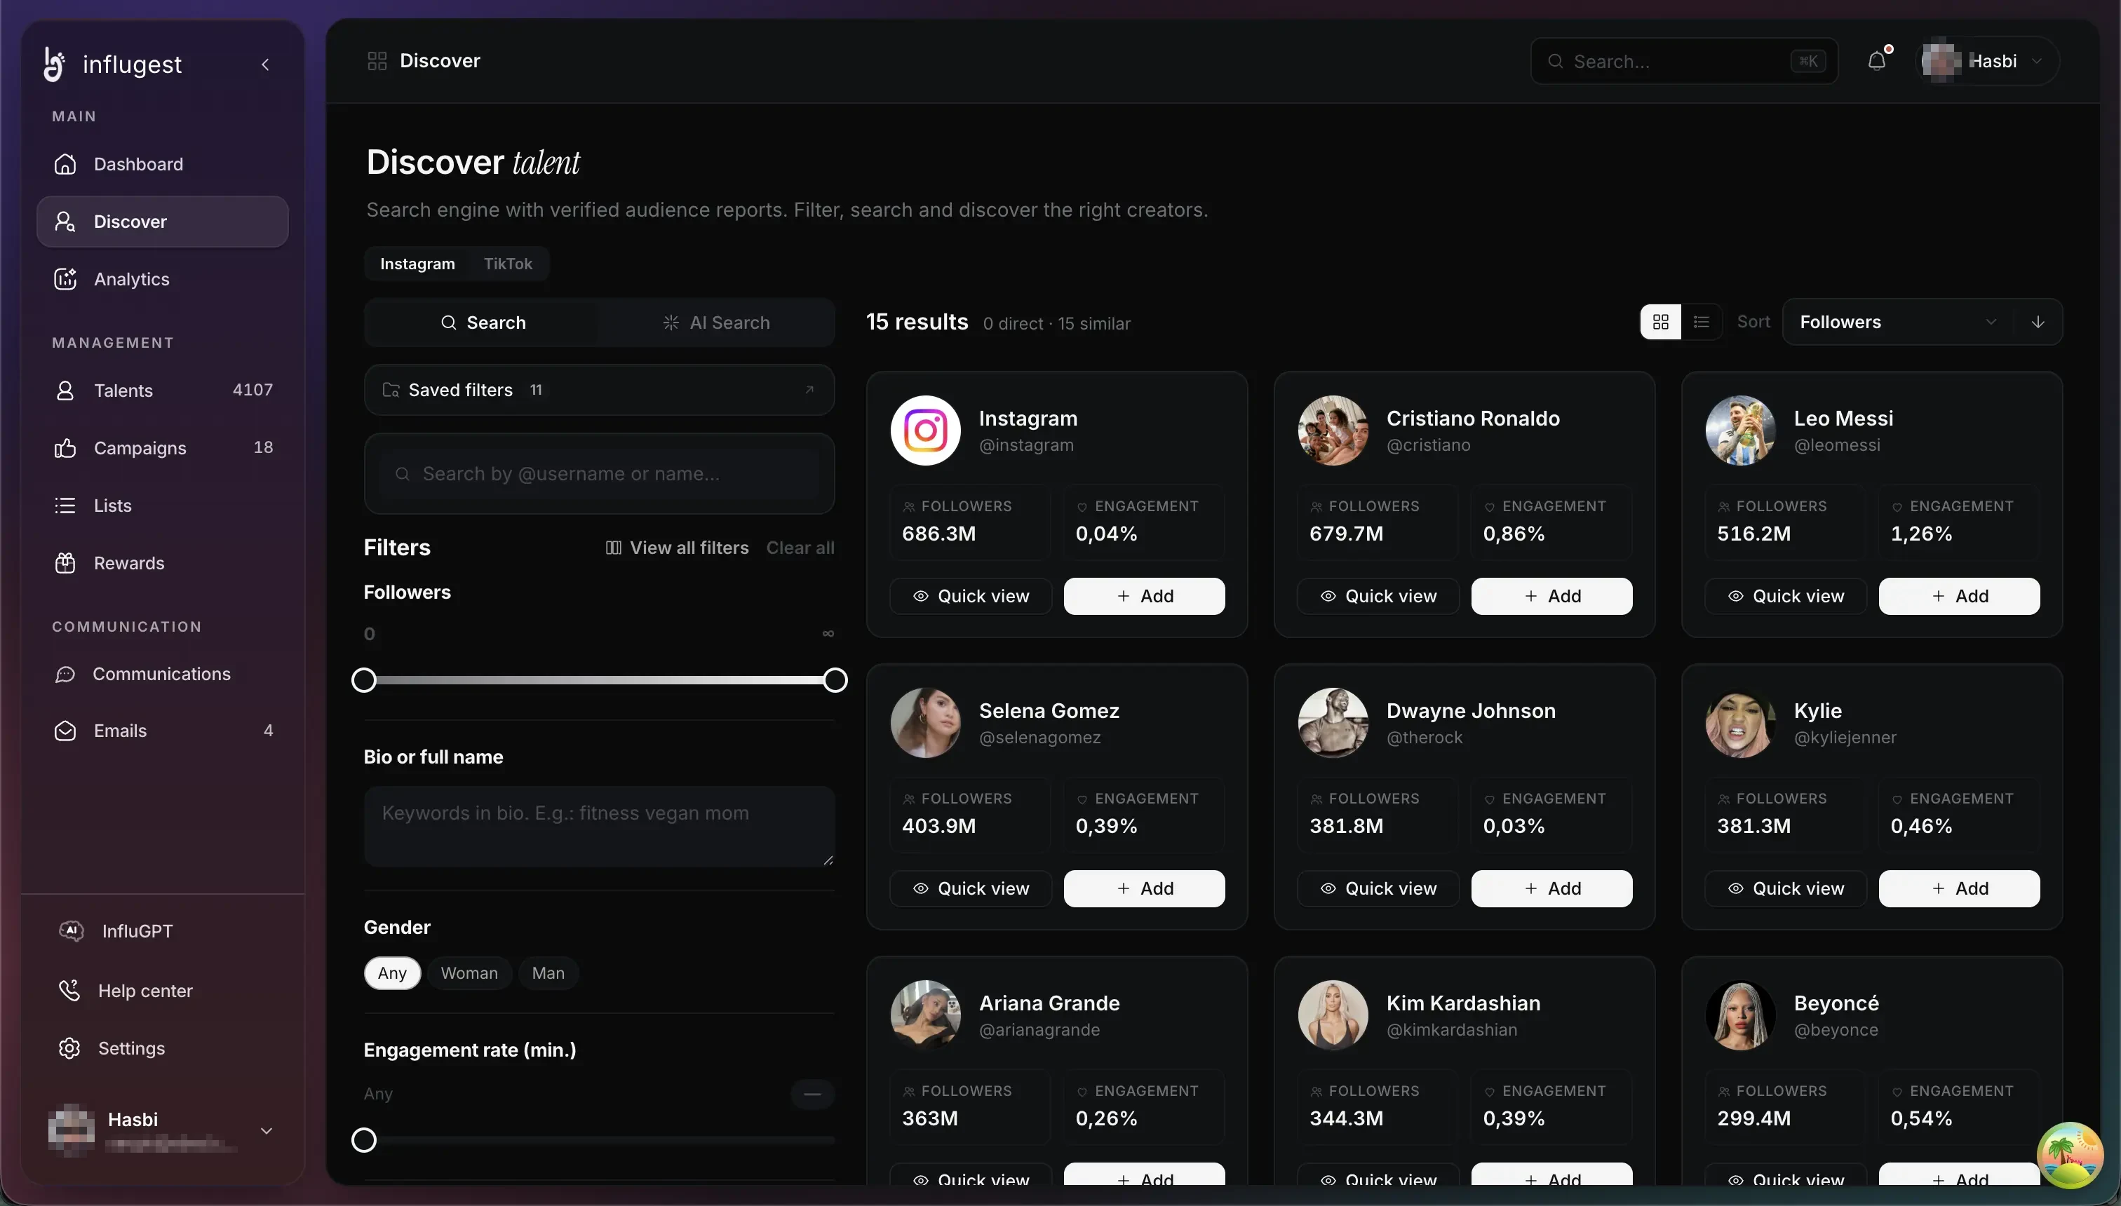
Task: Add Dwayne Johnson
Action: click(1551, 889)
